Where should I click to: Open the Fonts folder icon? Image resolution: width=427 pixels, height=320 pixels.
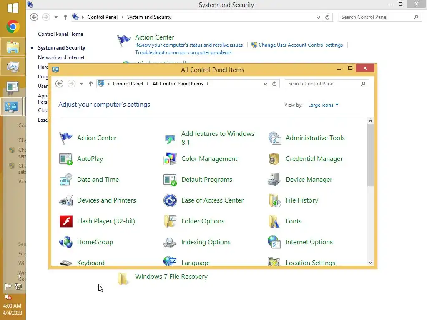click(274, 221)
